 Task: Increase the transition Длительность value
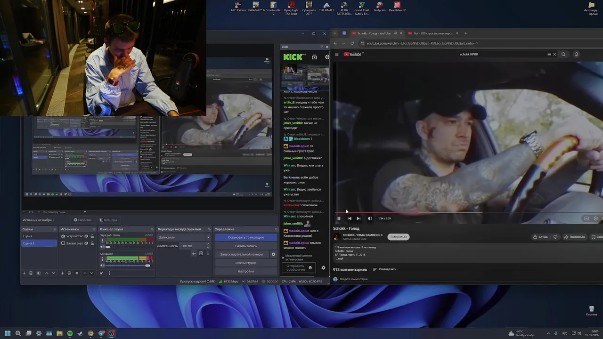click(x=208, y=244)
